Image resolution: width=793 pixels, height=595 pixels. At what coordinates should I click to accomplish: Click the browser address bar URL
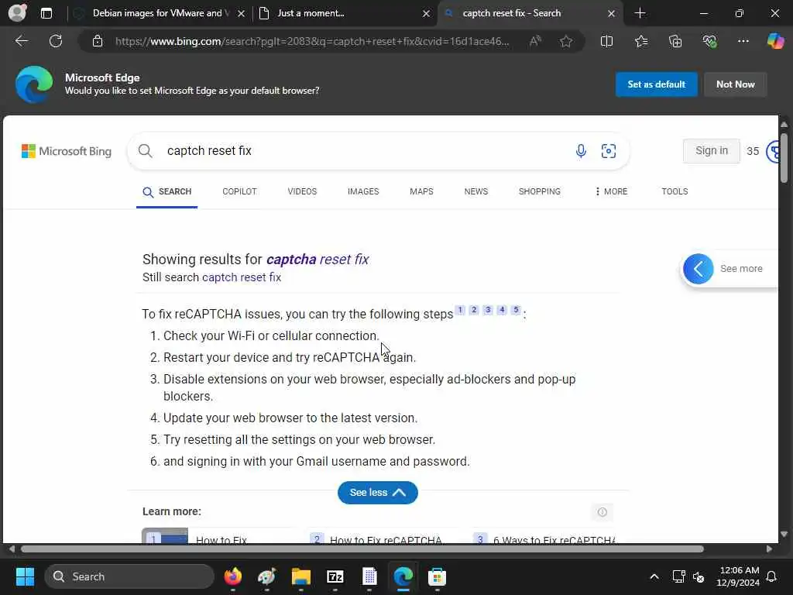coord(312,41)
